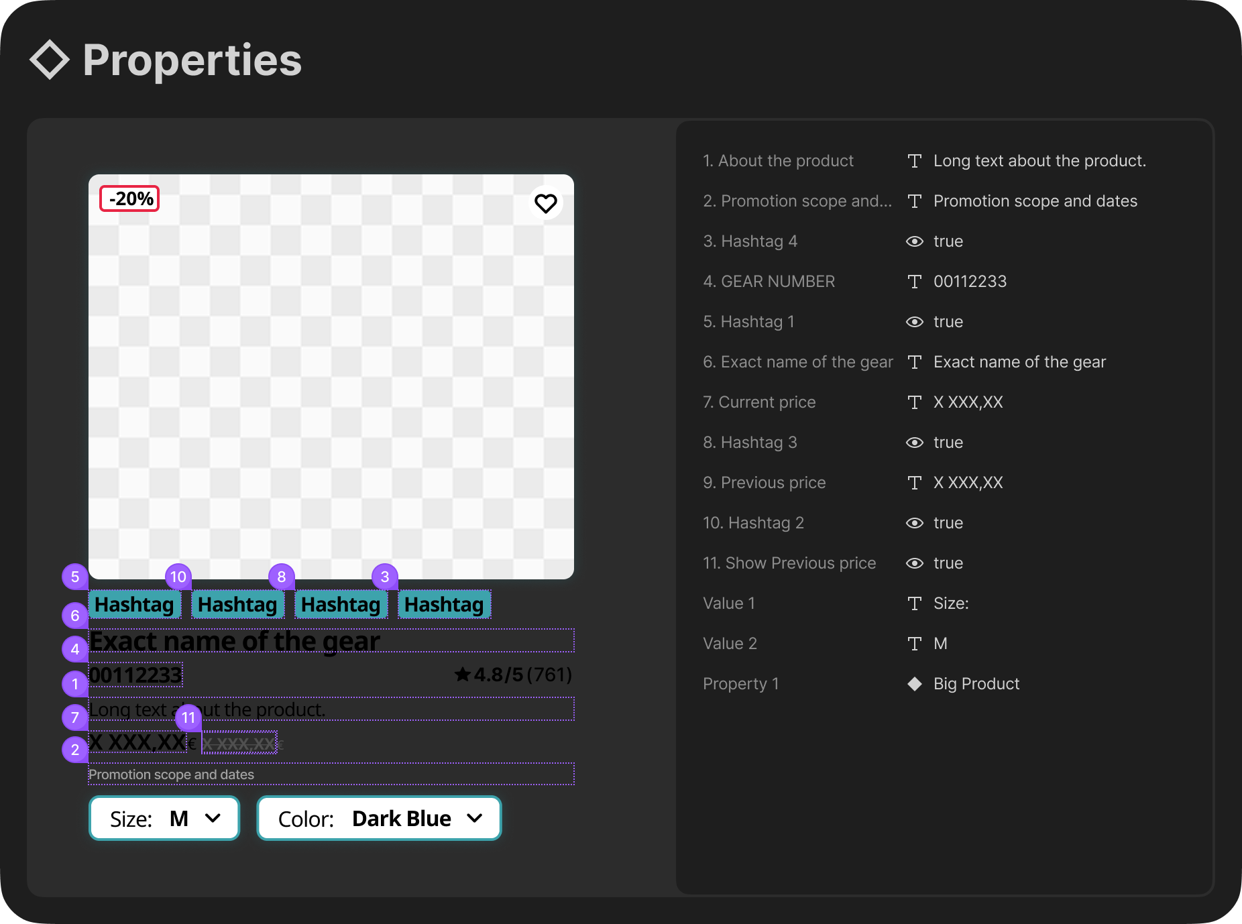Click the Properties heading text
This screenshot has height=924, width=1242.
tap(192, 60)
